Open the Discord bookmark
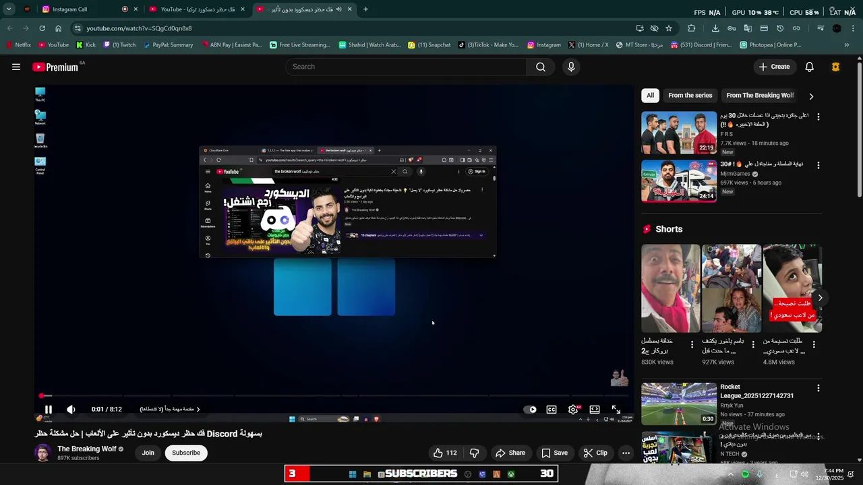 tap(701, 45)
